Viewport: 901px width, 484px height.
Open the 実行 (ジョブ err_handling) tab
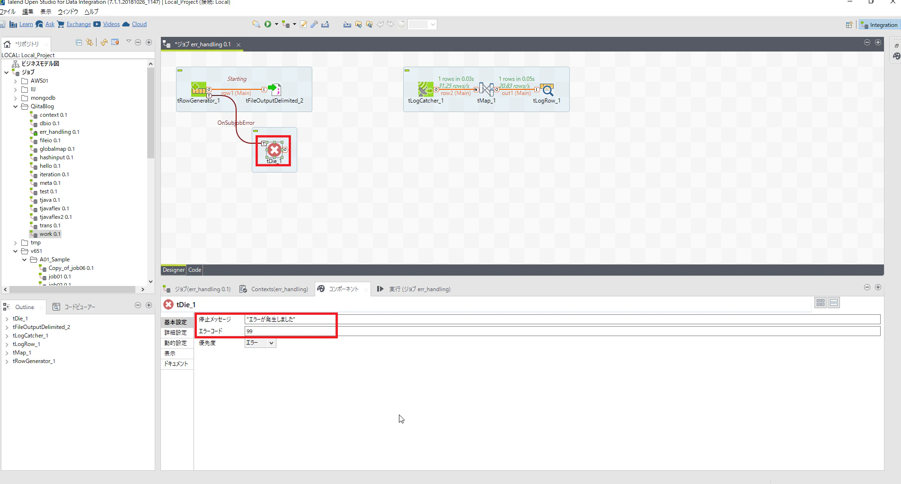pyautogui.click(x=414, y=289)
